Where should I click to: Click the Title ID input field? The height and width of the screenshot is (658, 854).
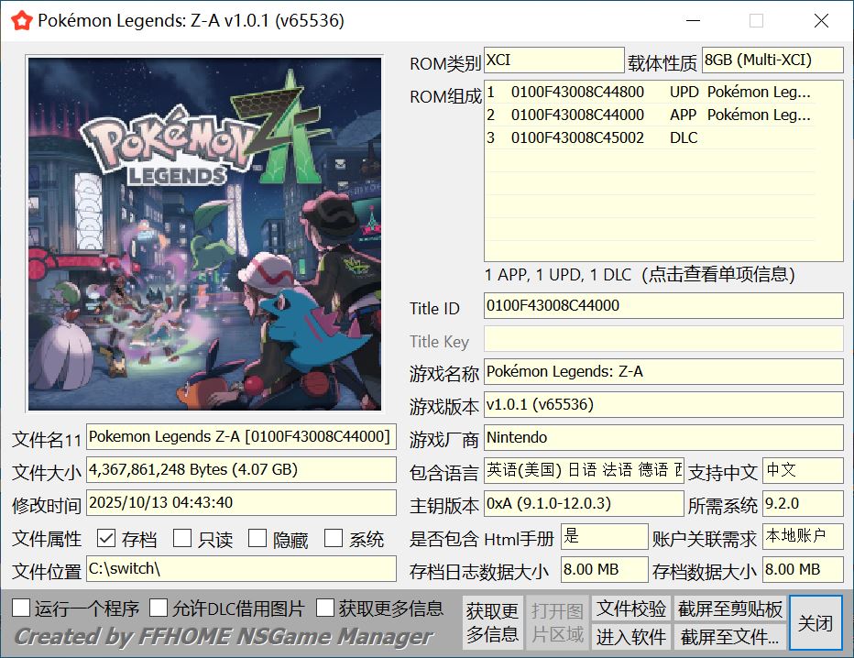coord(662,305)
